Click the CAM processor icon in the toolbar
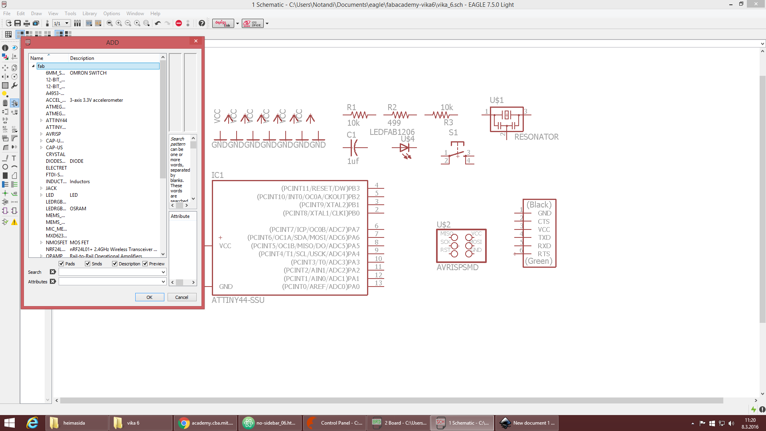Image resolution: width=766 pixels, height=431 pixels. (36, 23)
